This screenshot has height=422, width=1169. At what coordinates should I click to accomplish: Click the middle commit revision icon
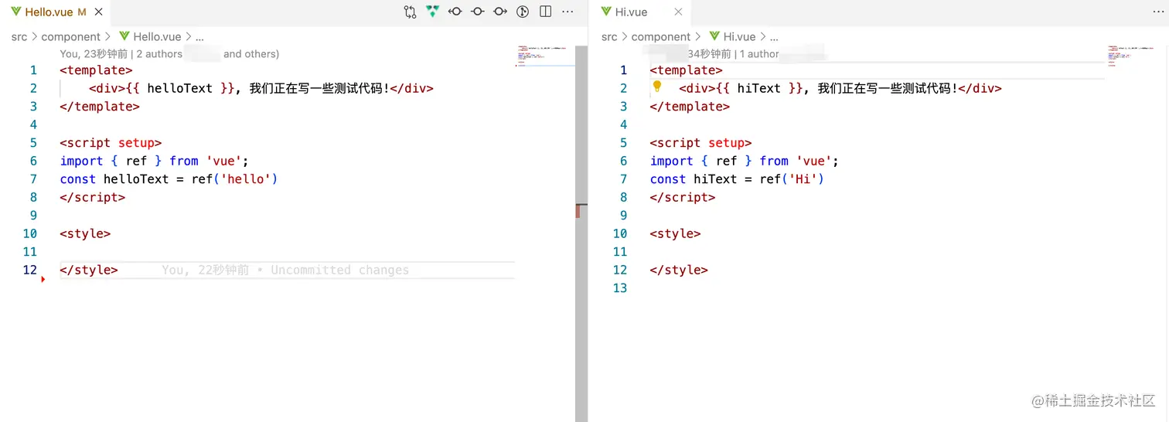478,12
